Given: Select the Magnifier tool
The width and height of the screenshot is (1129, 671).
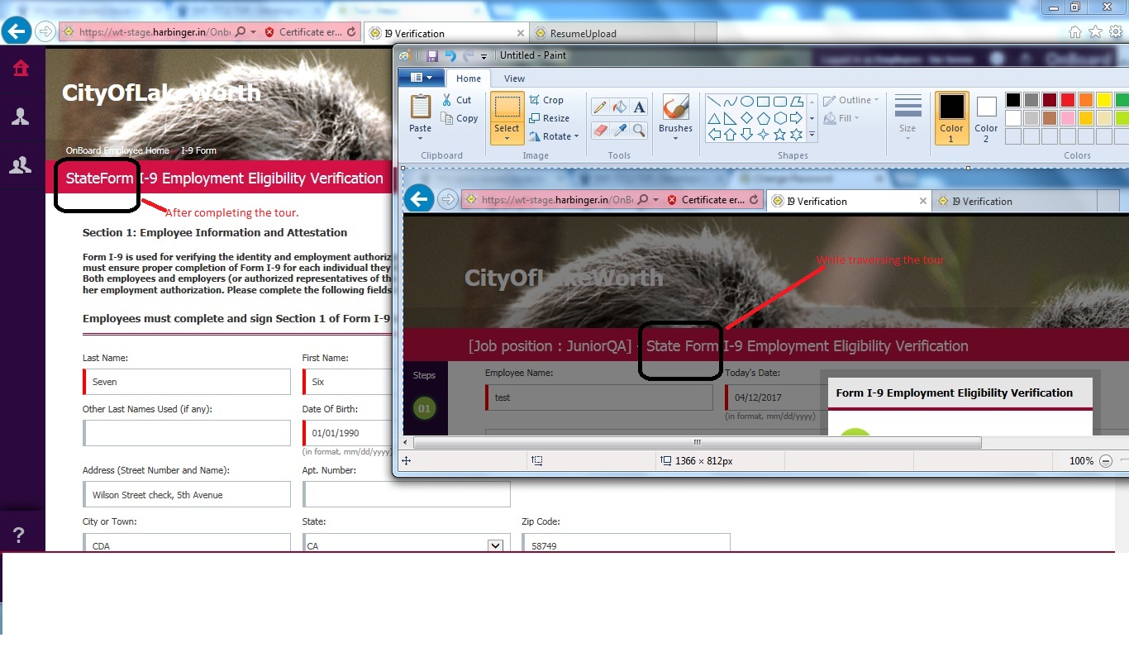Looking at the screenshot, I should (639, 131).
